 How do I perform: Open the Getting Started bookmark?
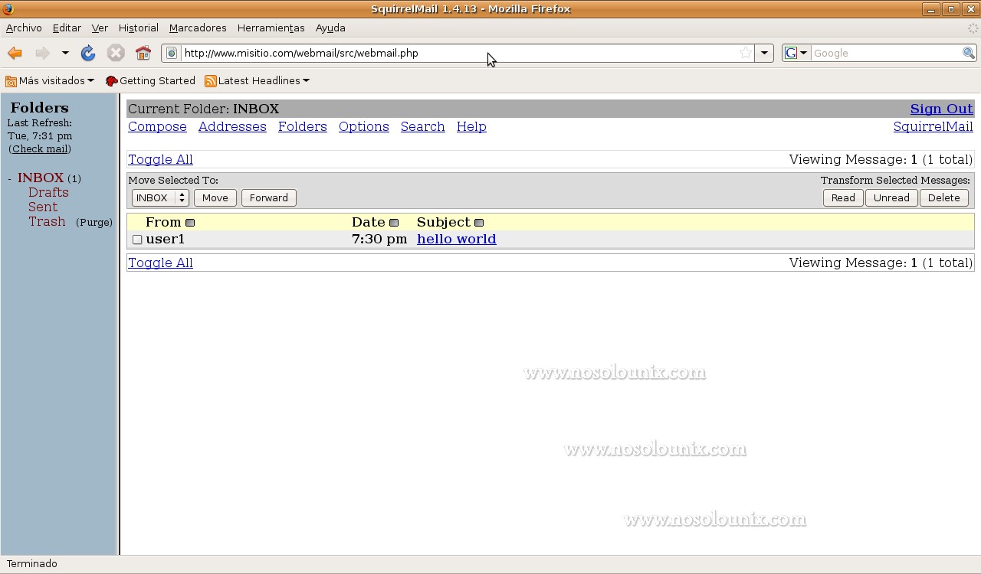pos(150,80)
